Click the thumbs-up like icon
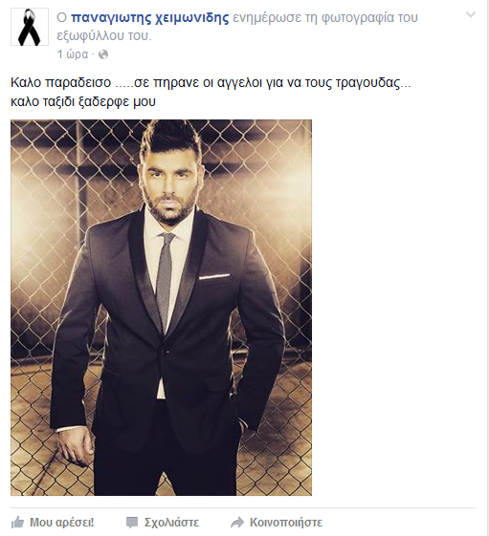 18,523
